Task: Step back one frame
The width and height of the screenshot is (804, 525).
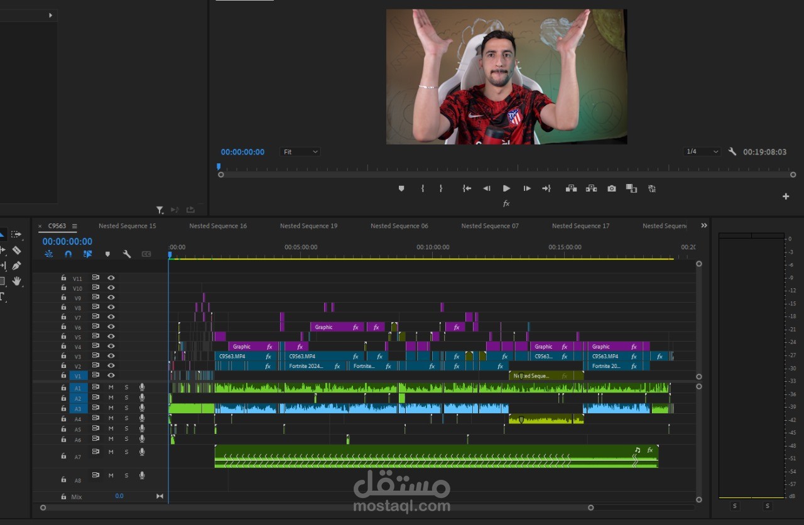Action: (487, 188)
